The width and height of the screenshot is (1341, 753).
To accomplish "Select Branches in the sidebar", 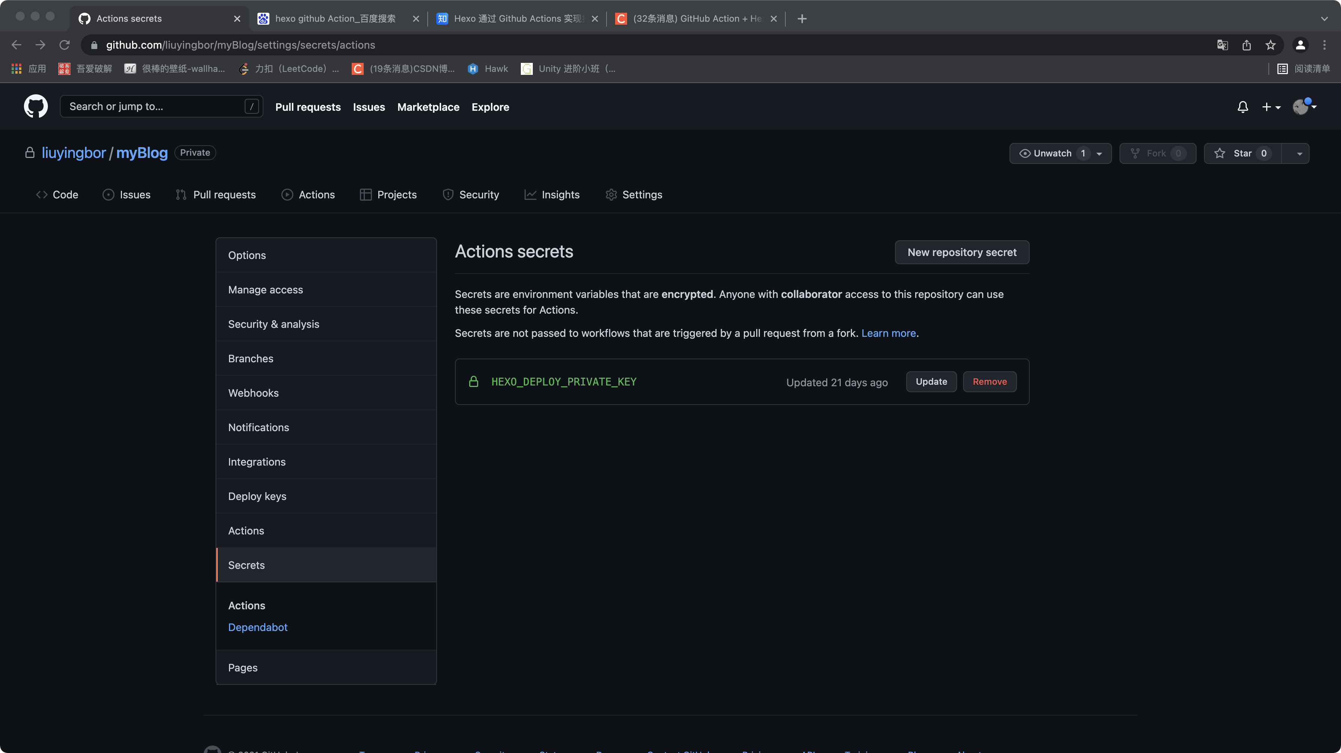I will [x=326, y=358].
